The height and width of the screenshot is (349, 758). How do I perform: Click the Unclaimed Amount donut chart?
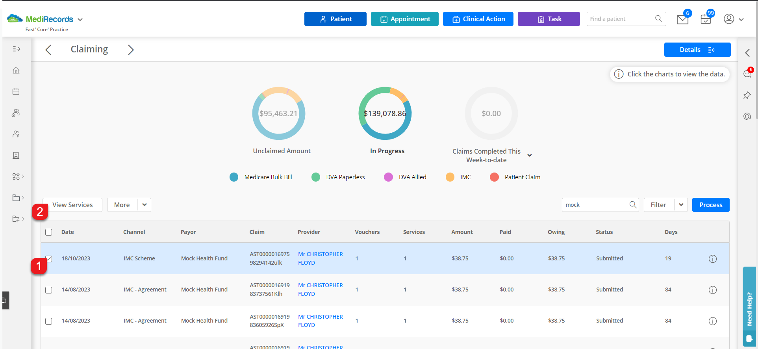(279, 113)
